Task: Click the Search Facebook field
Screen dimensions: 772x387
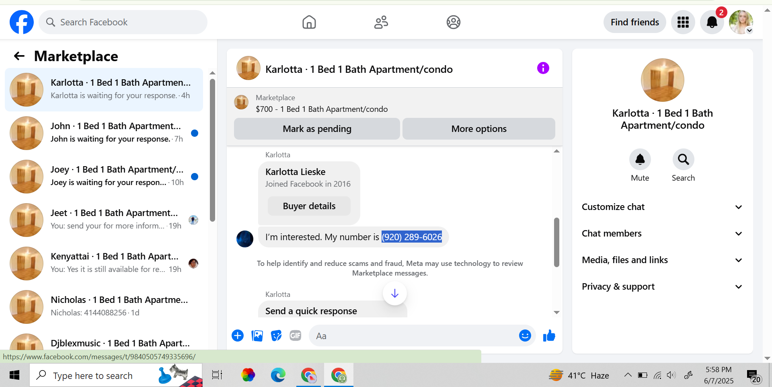Action: pyautogui.click(x=123, y=22)
